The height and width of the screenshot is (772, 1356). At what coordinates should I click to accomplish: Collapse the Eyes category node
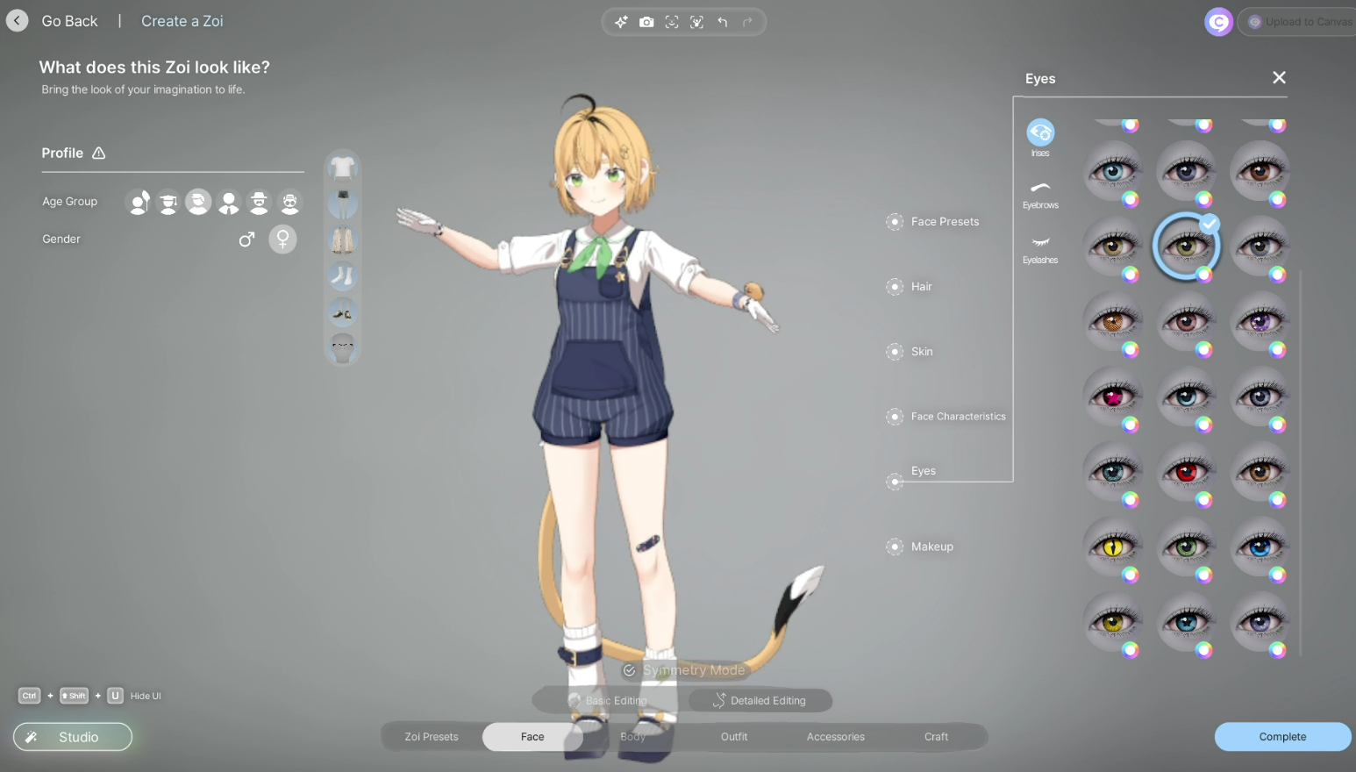click(x=895, y=482)
